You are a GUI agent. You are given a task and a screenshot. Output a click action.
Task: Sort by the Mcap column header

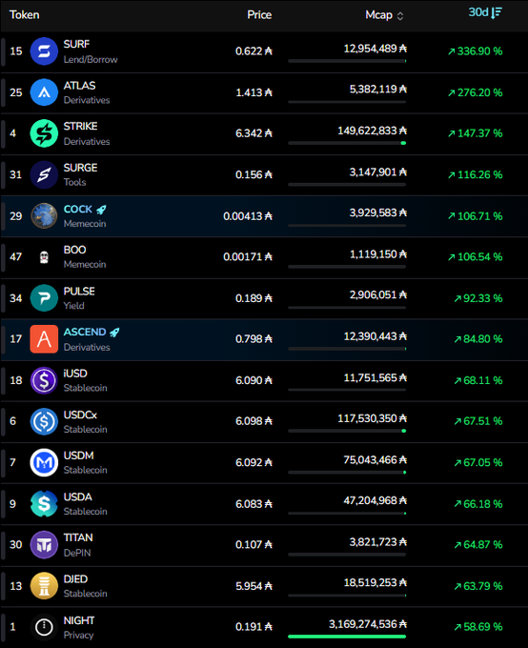(384, 15)
